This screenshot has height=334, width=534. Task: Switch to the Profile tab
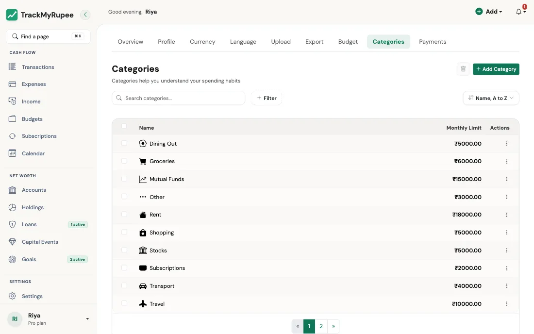[x=166, y=42]
